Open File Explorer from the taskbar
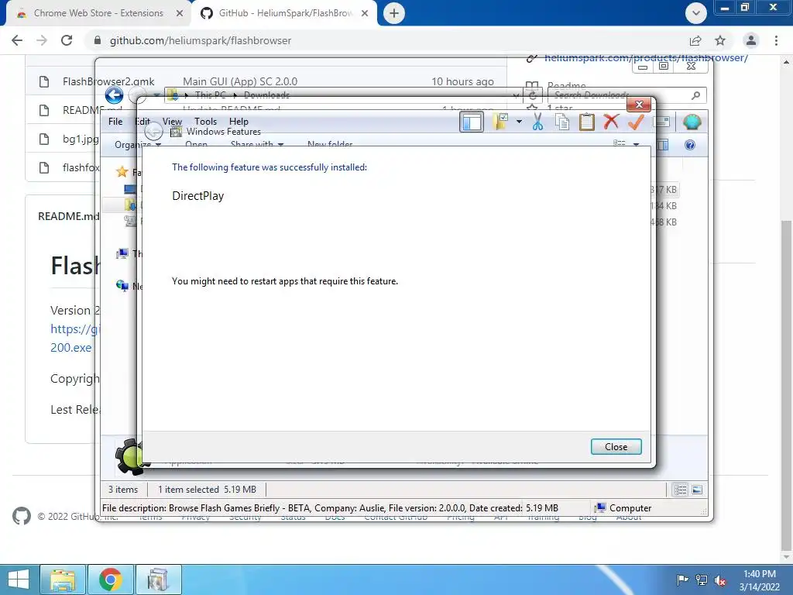Image resolution: width=793 pixels, height=595 pixels. tap(62, 580)
